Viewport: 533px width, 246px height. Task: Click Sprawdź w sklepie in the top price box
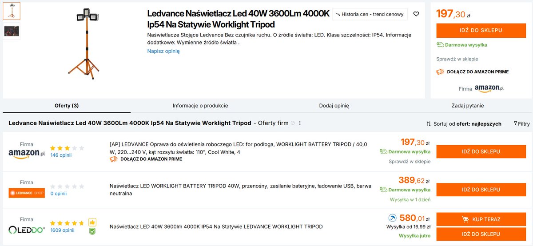point(457,59)
